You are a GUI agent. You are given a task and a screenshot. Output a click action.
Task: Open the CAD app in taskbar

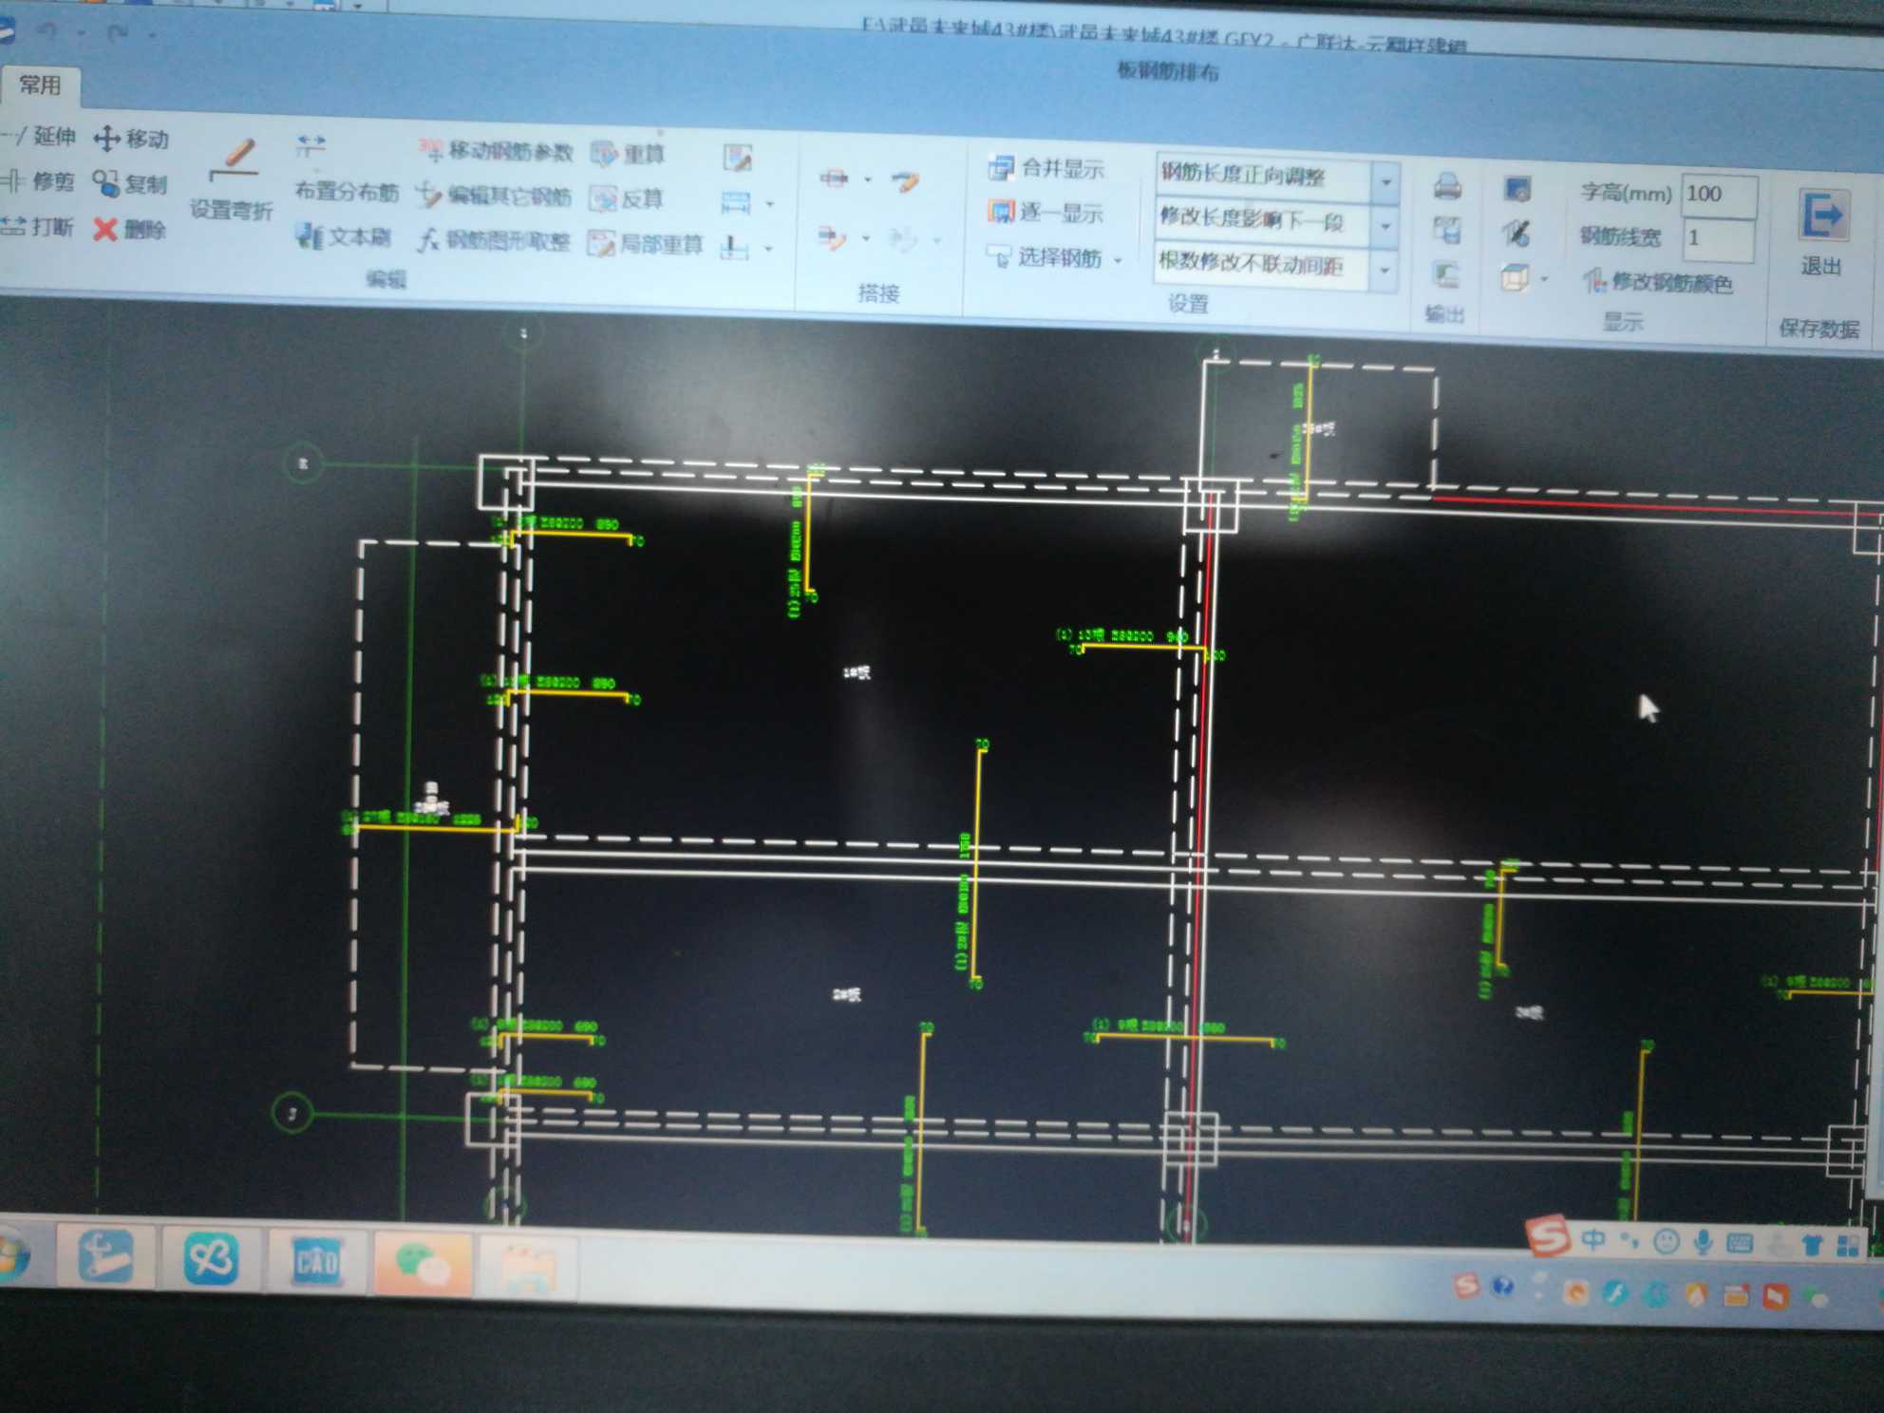point(316,1261)
